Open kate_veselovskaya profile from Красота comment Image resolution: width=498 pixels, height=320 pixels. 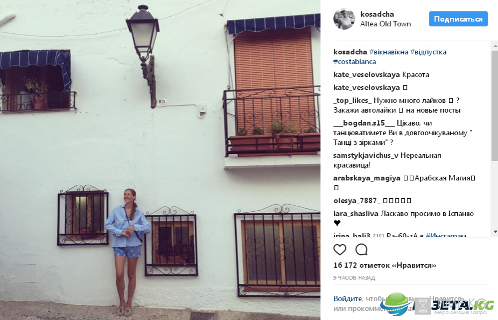point(367,75)
